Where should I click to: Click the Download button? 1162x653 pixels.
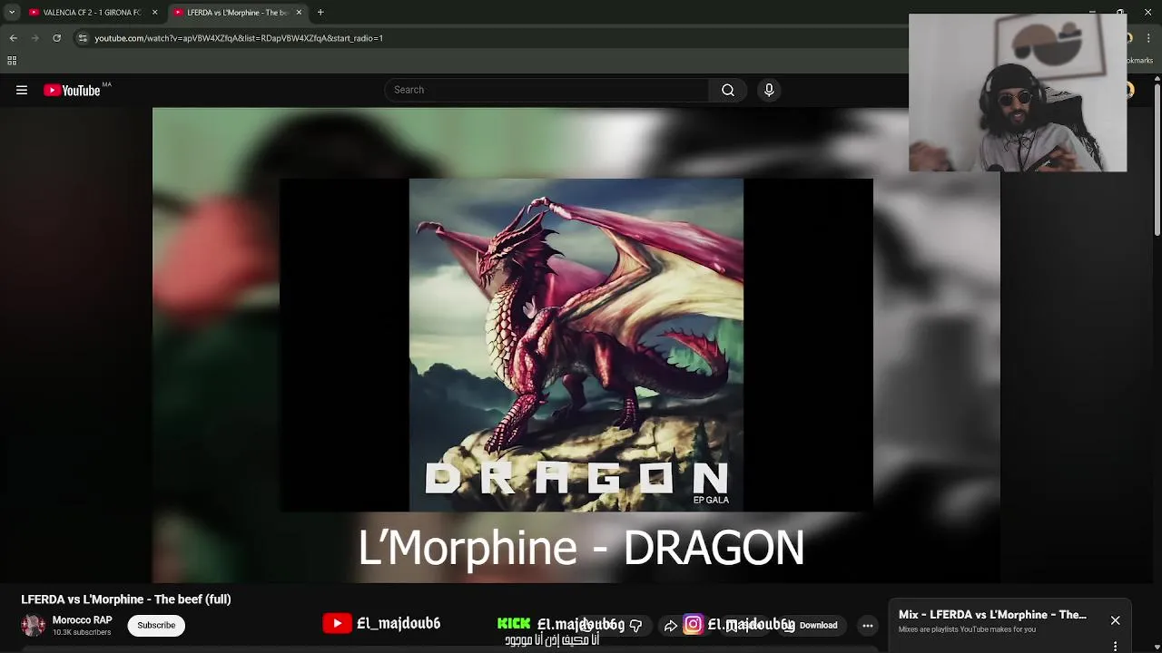click(811, 625)
